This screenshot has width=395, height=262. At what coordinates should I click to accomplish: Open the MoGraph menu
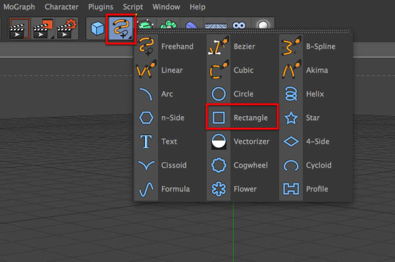tap(19, 7)
